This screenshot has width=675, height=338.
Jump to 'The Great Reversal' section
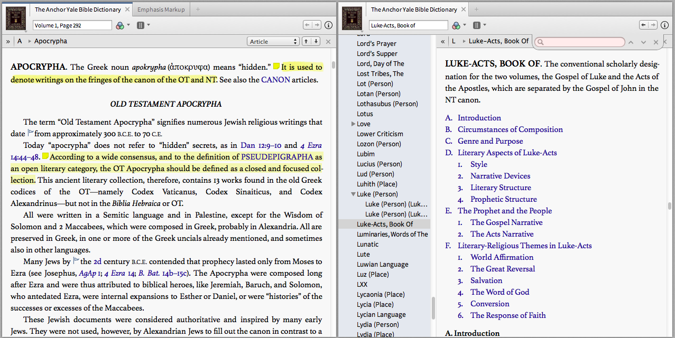click(x=503, y=269)
